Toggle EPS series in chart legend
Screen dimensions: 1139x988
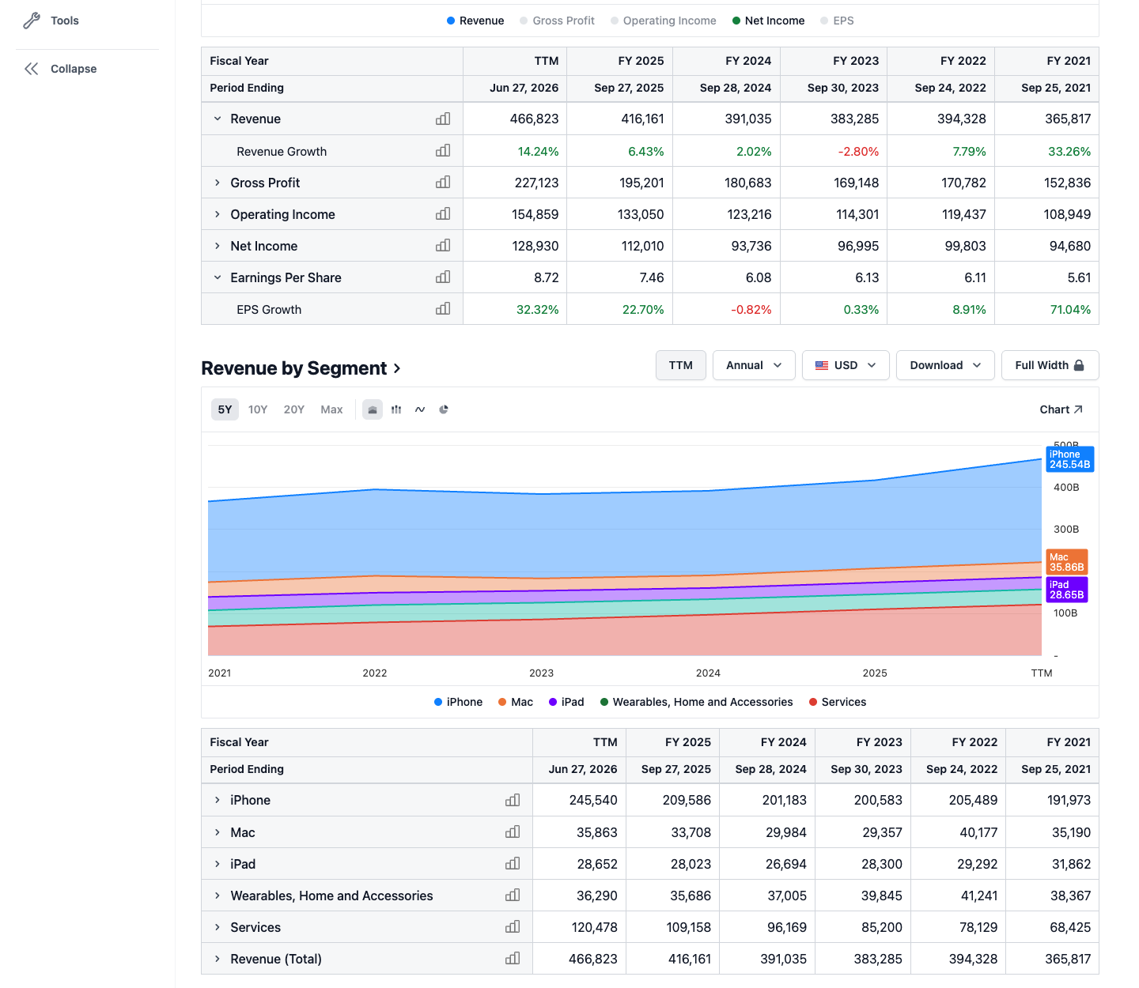(x=837, y=21)
